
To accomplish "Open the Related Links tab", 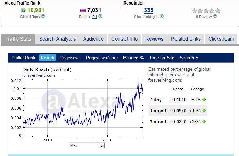I will [186, 39].
